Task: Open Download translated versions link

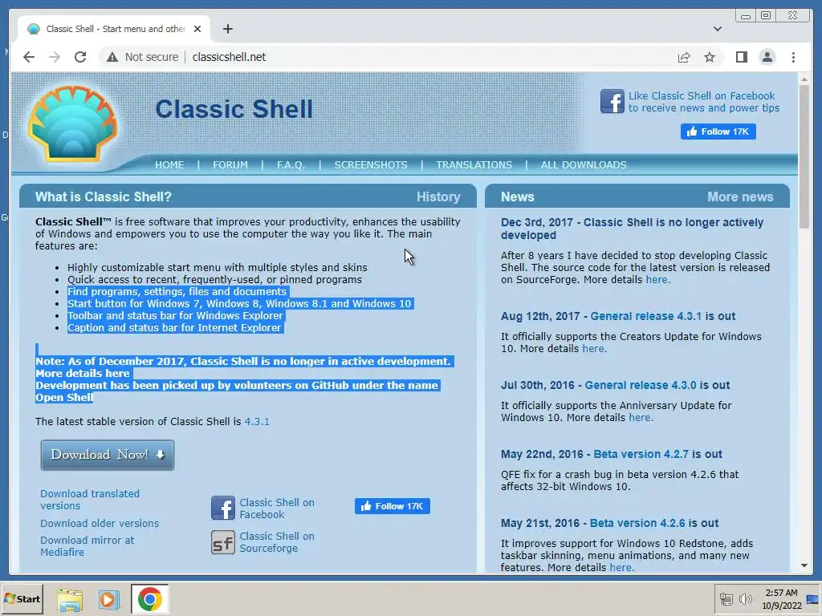Action: pyautogui.click(x=90, y=500)
